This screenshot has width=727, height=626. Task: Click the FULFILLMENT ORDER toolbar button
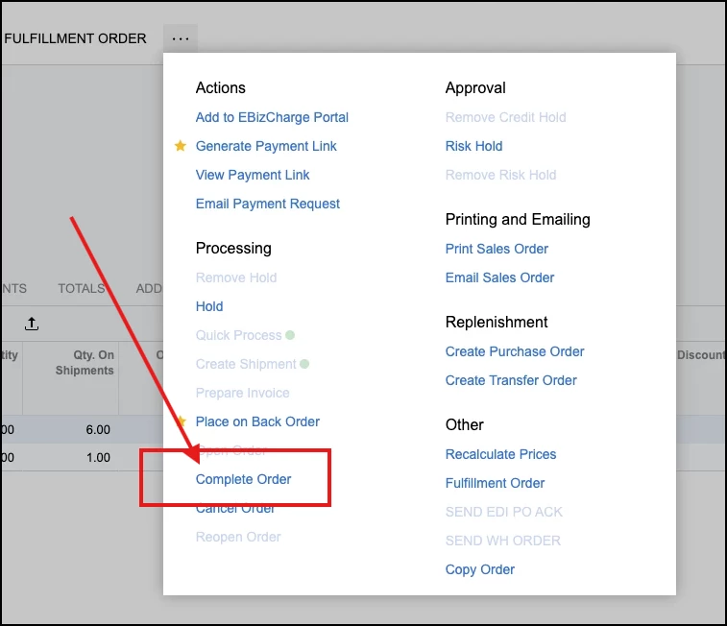(x=75, y=38)
